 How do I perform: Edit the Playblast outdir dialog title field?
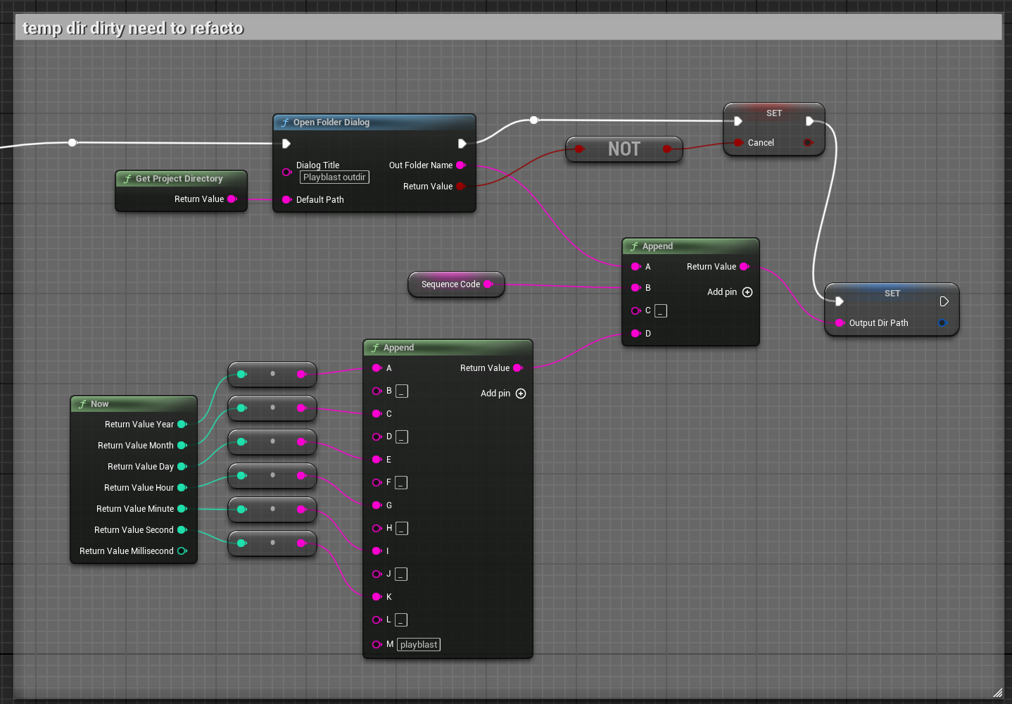click(x=334, y=177)
